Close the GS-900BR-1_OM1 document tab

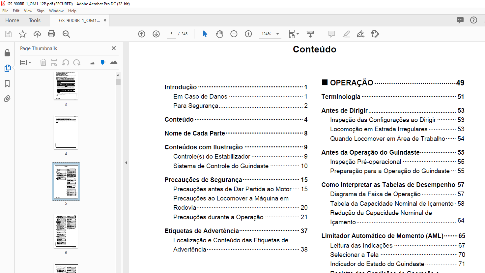(105, 20)
